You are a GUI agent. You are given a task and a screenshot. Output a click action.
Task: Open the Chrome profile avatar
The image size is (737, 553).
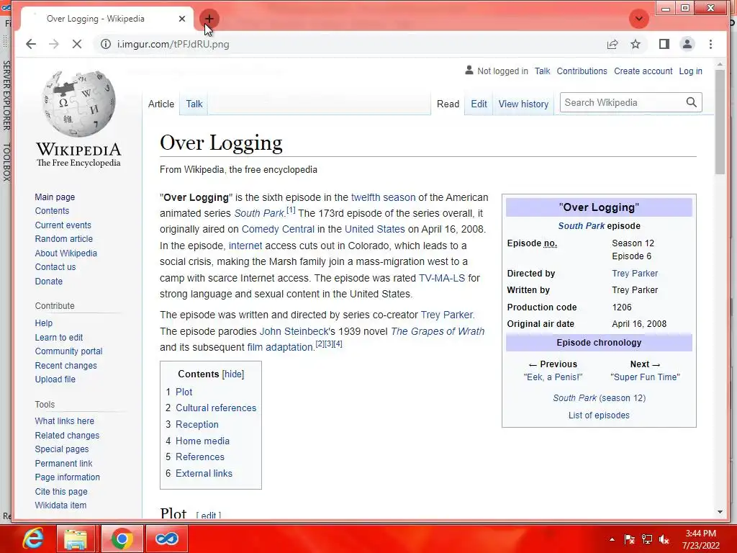[687, 44]
